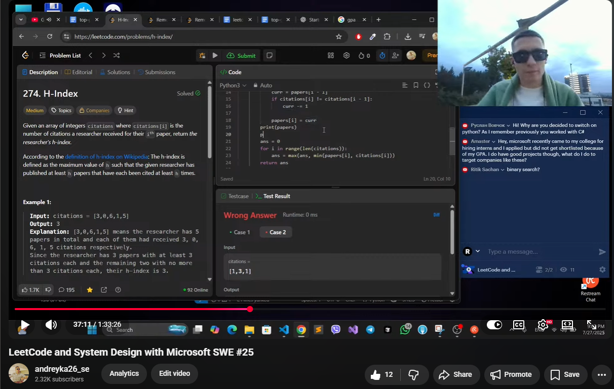
Task: Click the Companies tag button
Action: (94, 110)
